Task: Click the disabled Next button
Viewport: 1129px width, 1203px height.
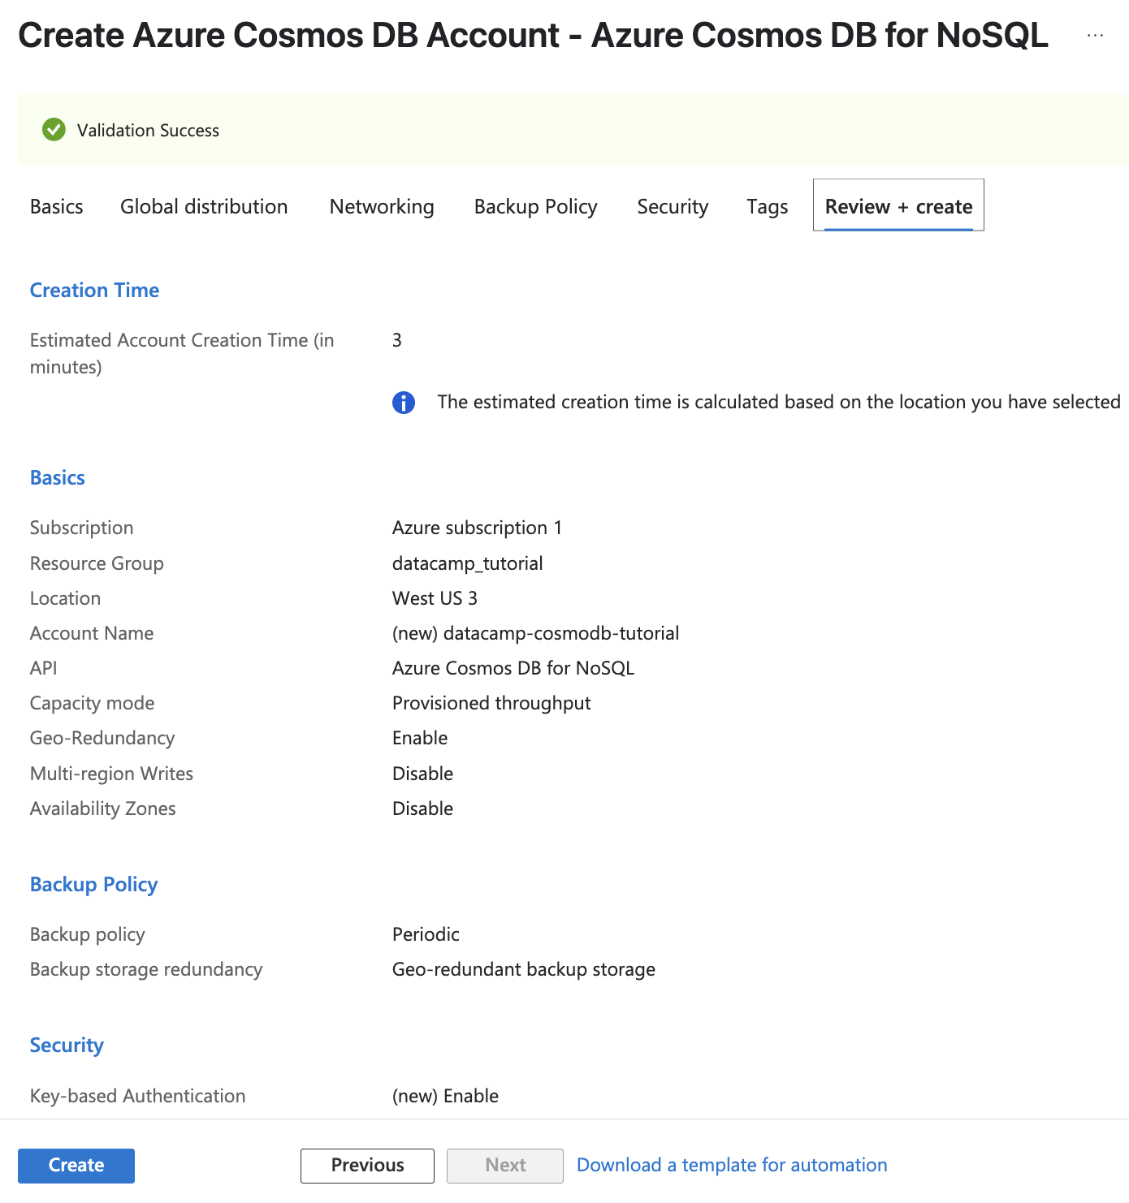Action: pyautogui.click(x=505, y=1166)
